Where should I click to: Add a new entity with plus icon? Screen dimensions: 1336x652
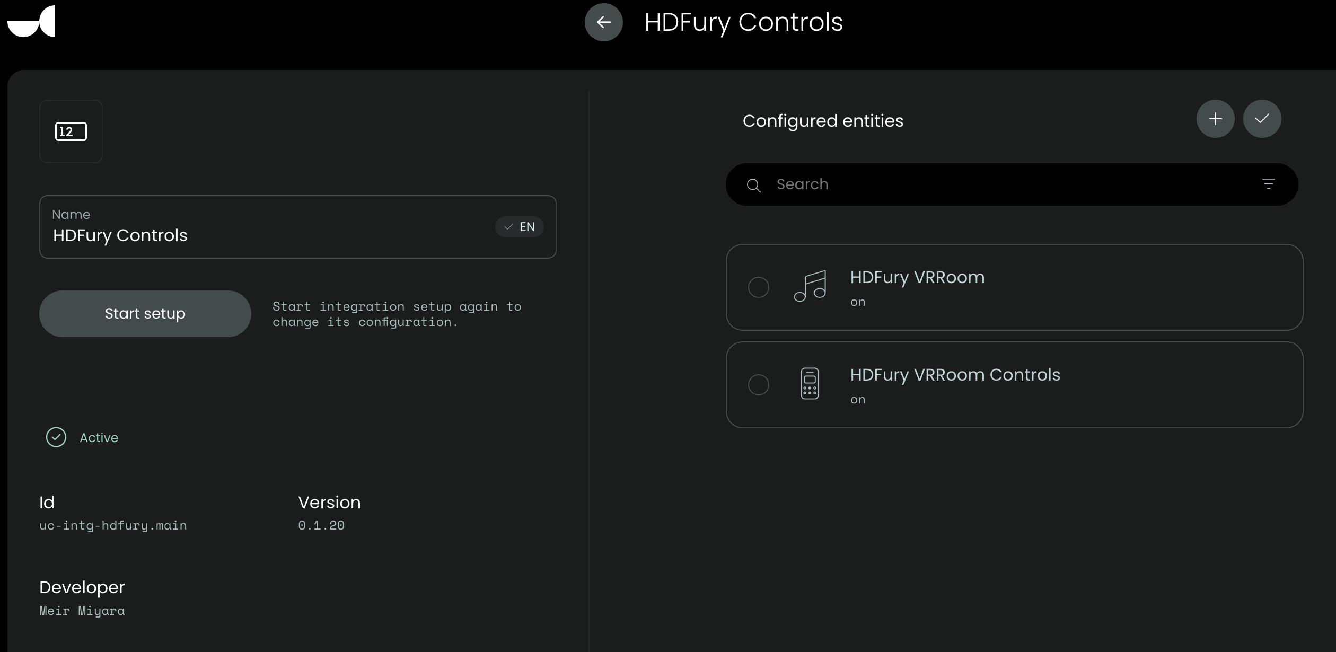coord(1215,119)
